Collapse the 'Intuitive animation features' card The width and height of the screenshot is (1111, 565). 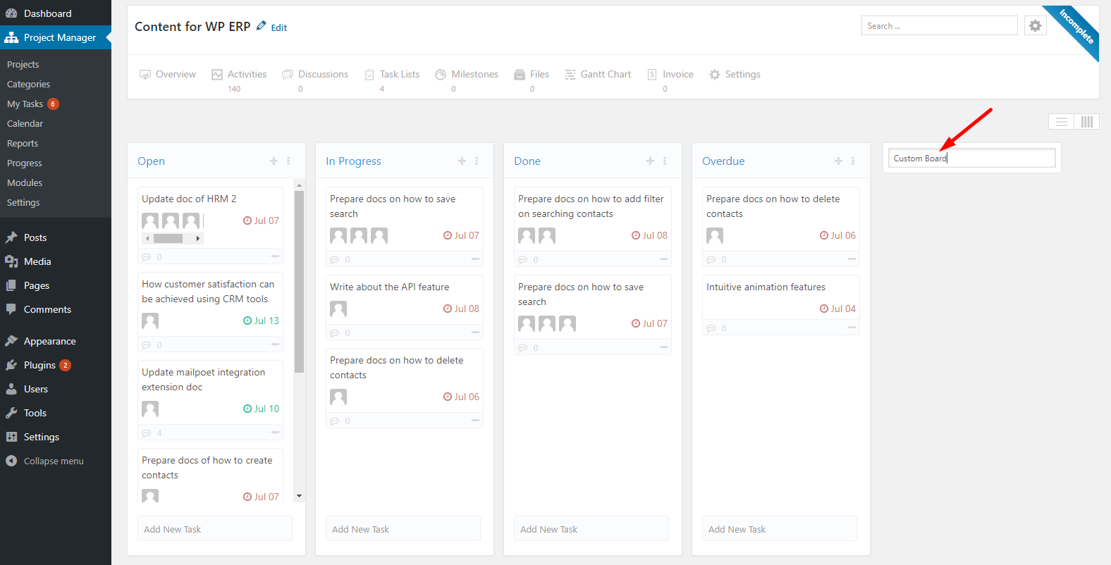pos(852,328)
